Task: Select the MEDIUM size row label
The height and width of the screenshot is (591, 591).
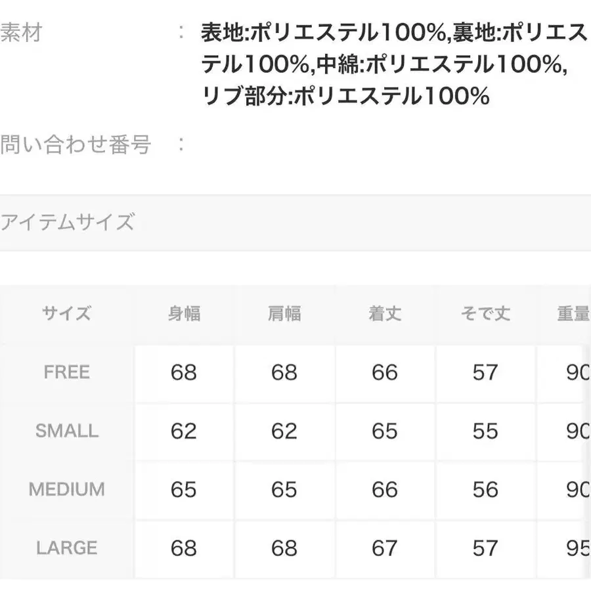Action: pos(67,489)
